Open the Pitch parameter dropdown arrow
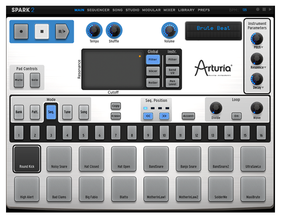Viewport: 281px width, 219px height. [x=262, y=47]
